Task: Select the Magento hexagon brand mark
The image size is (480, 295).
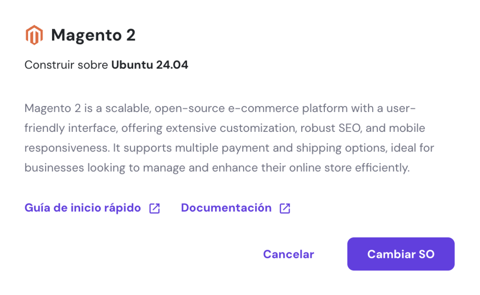Action: 34,34
